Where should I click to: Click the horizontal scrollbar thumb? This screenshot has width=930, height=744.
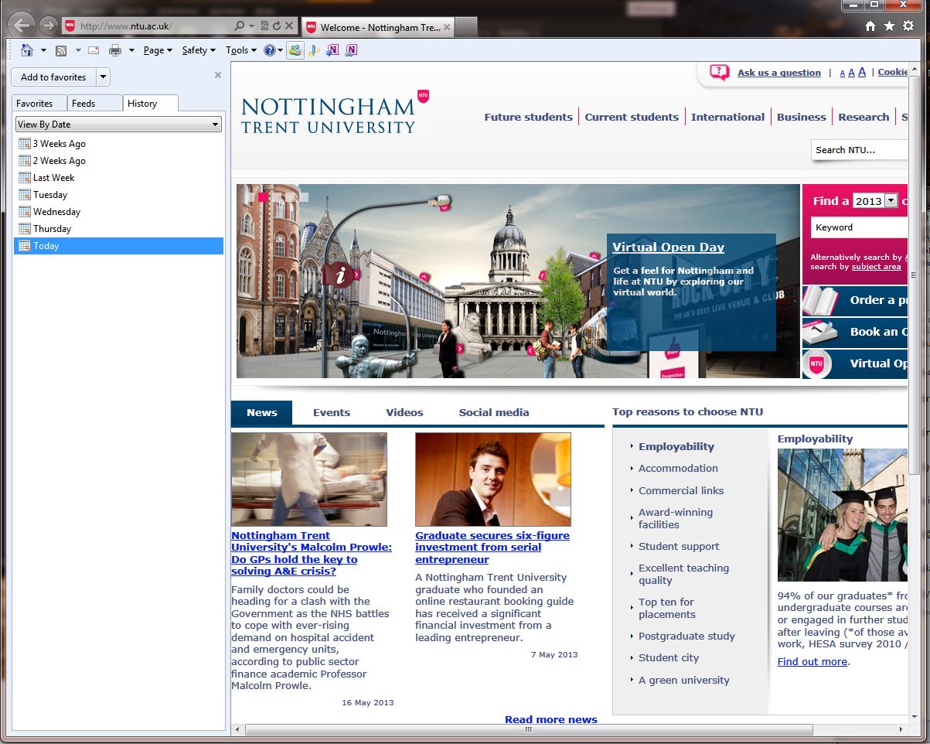(528, 729)
